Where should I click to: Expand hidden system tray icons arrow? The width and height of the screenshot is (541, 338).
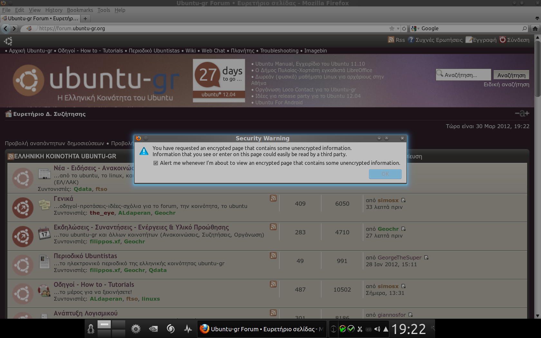385,329
